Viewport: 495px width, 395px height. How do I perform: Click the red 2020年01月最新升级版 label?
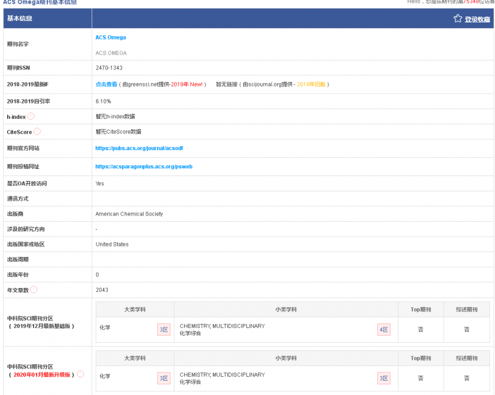coord(42,375)
